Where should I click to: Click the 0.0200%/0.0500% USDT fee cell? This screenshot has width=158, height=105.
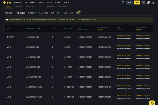tap(85, 37)
